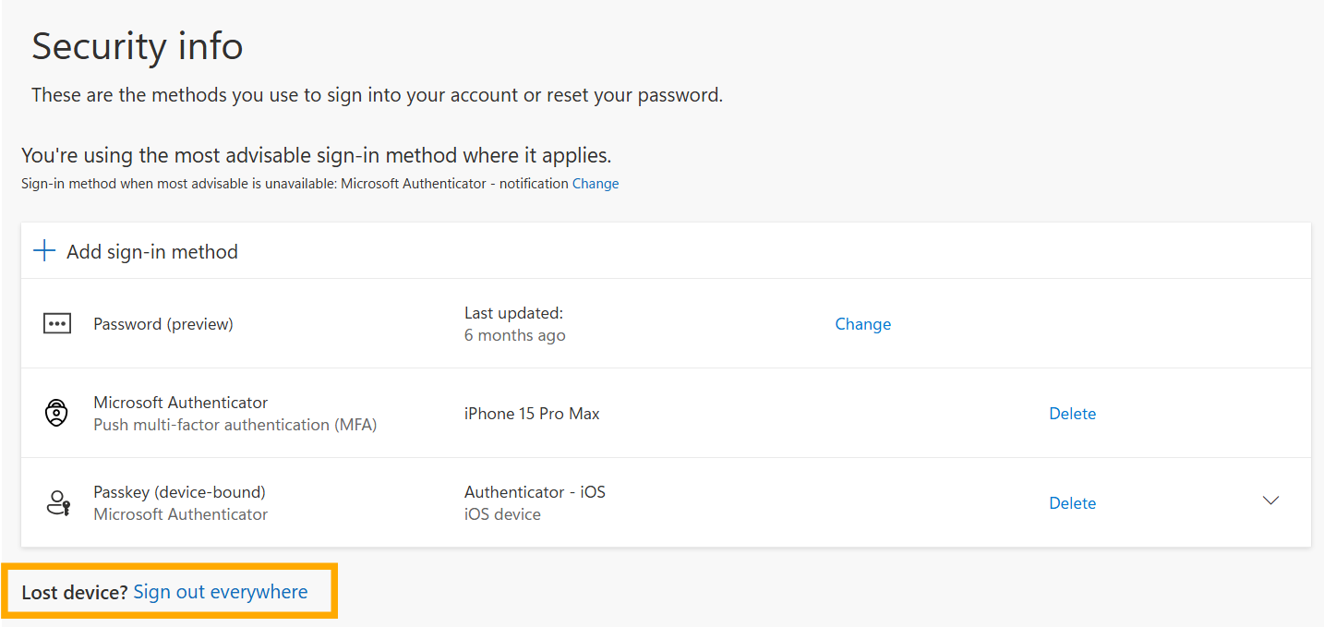Select the Password (preview) label
Screen dimensions: 1324x627
[163, 324]
